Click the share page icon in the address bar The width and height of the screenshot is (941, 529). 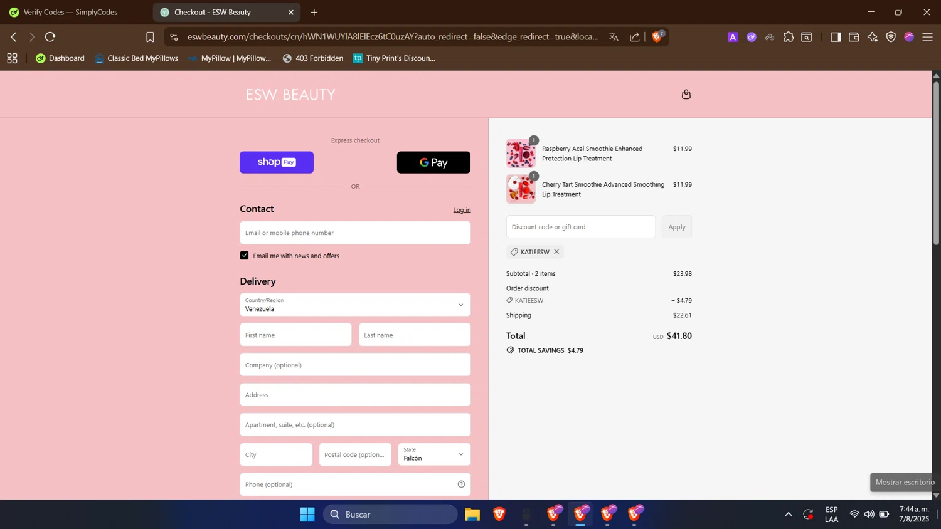tap(635, 37)
